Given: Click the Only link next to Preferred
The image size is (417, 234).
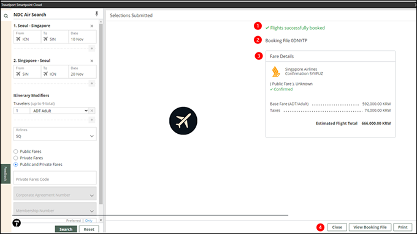Looking at the screenshot, I should [x=88, y=221].
